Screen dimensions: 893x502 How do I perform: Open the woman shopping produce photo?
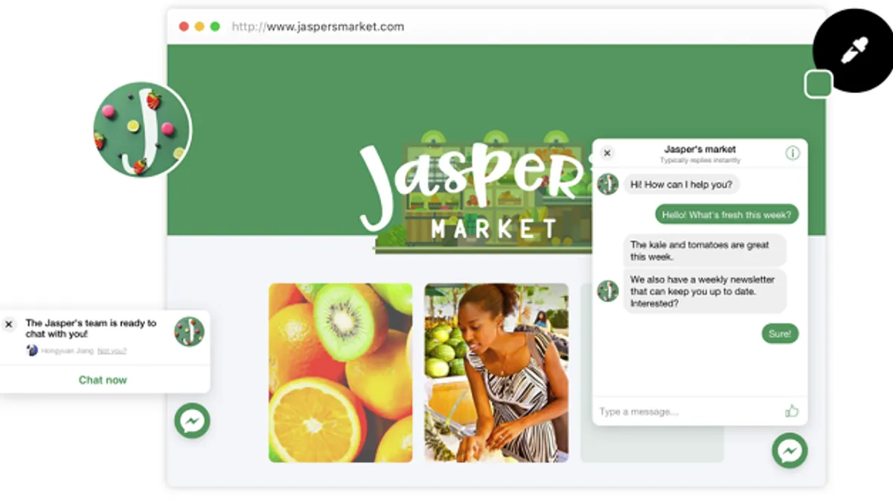[496, 373]
